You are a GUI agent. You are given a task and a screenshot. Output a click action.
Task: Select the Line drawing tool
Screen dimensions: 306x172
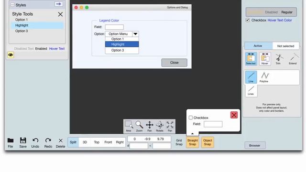coord(251,77)
